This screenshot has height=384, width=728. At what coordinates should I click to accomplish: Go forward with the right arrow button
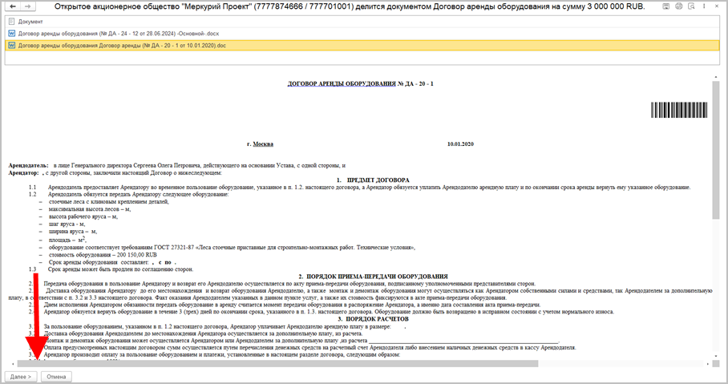(28, 6)
